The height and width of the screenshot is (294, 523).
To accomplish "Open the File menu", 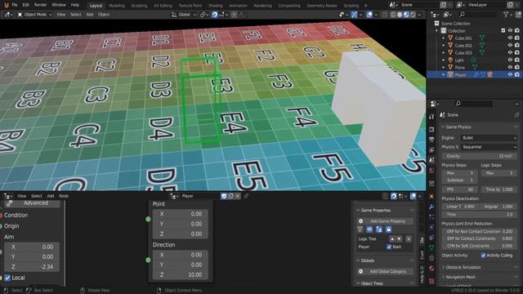I will 15,5.
